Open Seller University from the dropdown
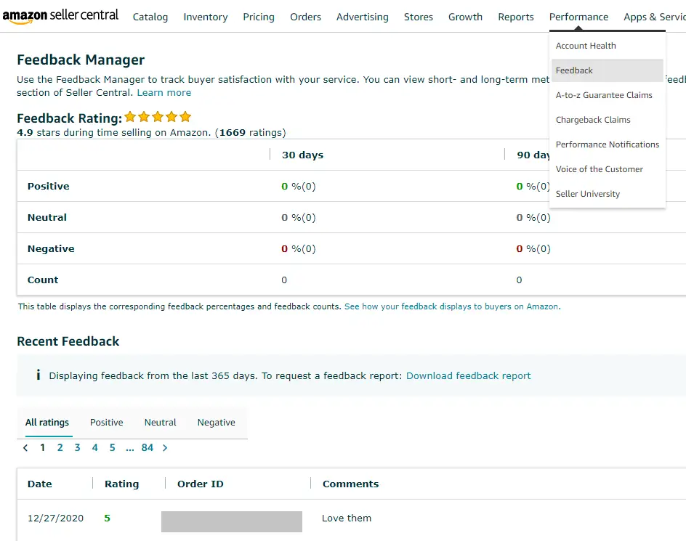Screen dimensions: 686x541 [x=588, y=194]
